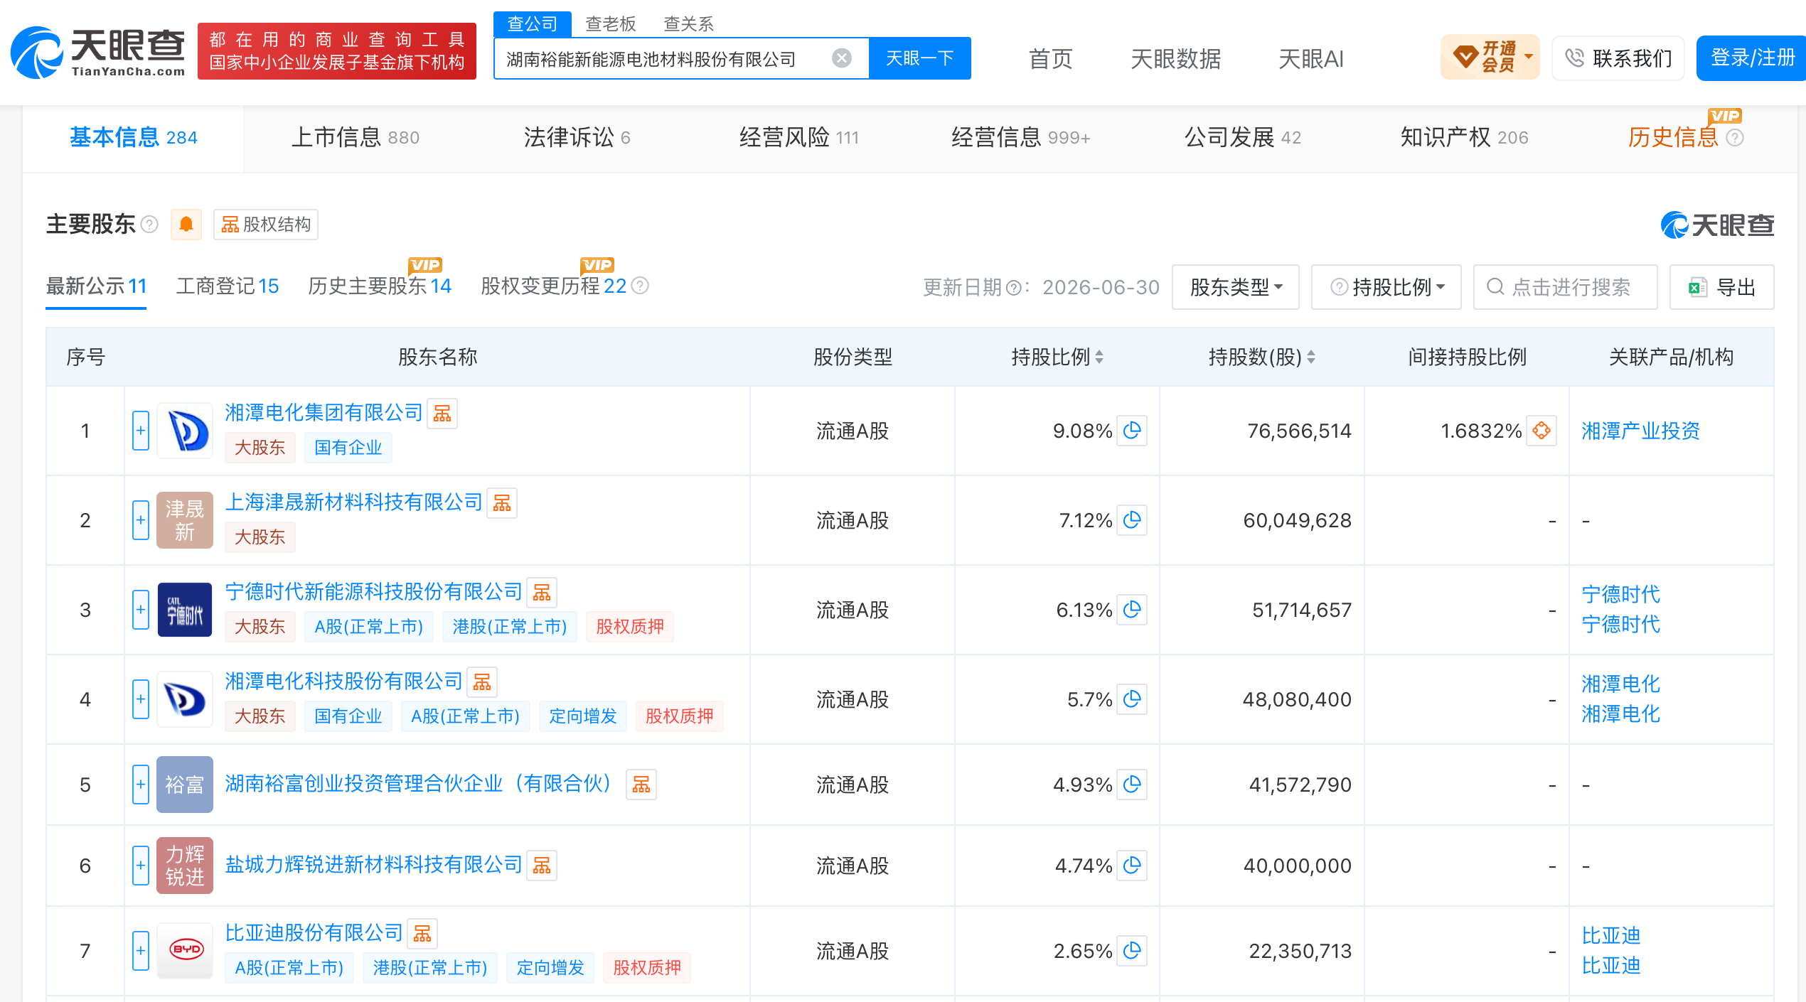Open equity structure icon for 比亚迪股份有限公司
1806x1002 pixels.
(422, 934)
